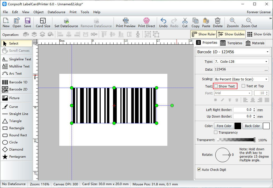Viewport: 273px width, 188px height.
Task: Uncheck Auto Check Digit
Action: click(x=199, y=169)
